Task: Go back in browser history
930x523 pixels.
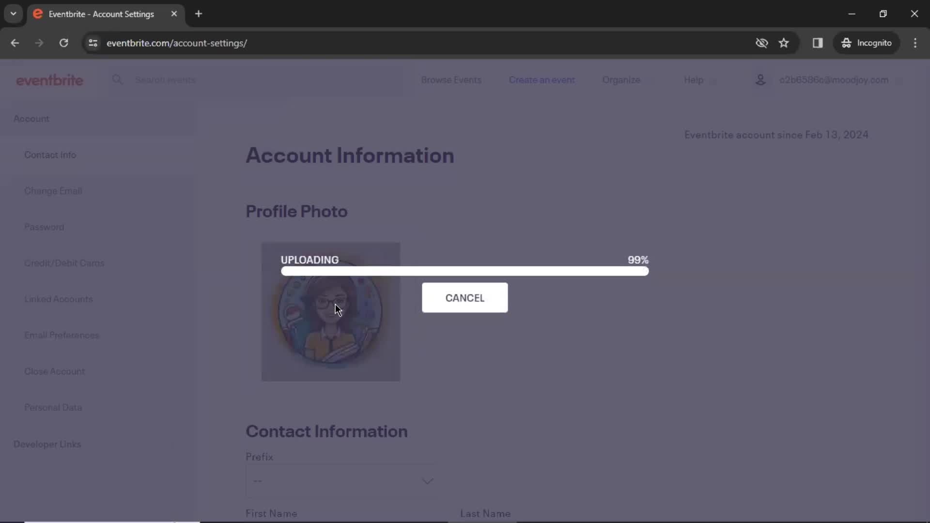Action: click(15, 43)
